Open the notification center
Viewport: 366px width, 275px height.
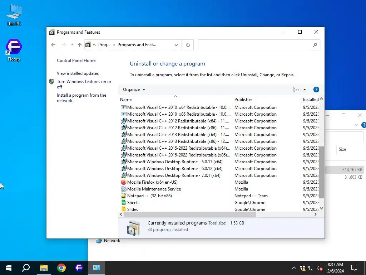(354, 268)
